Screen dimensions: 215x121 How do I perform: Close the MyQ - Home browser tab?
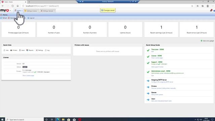click(26, 2)
